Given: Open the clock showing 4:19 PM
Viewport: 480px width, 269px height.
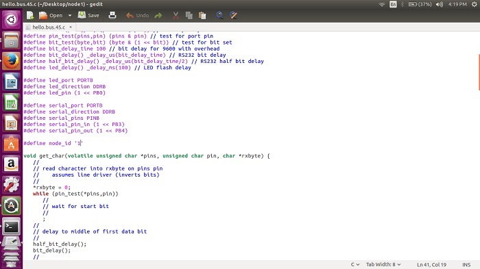Looking at the screenshot, I should pos(457,4).
